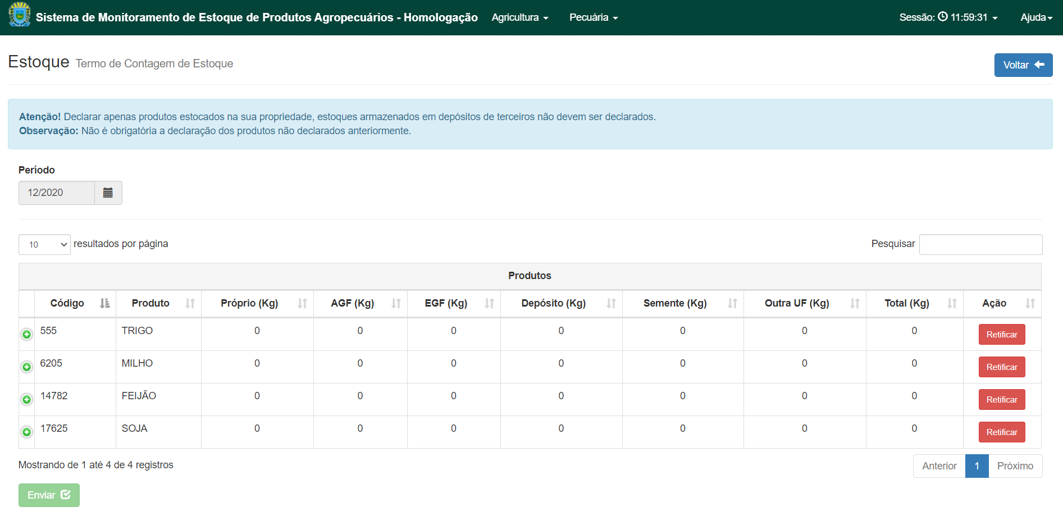1063x516 pixels.
Task: Click Retificar for TRIGO
Action: (x=1002, y=335)
